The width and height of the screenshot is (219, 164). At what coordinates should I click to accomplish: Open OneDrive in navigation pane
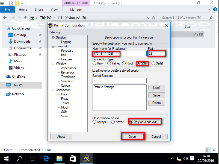click(19, 77)
